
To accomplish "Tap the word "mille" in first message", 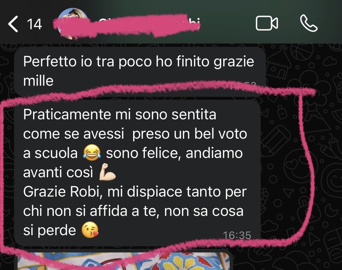I will [x=38, y=81].
